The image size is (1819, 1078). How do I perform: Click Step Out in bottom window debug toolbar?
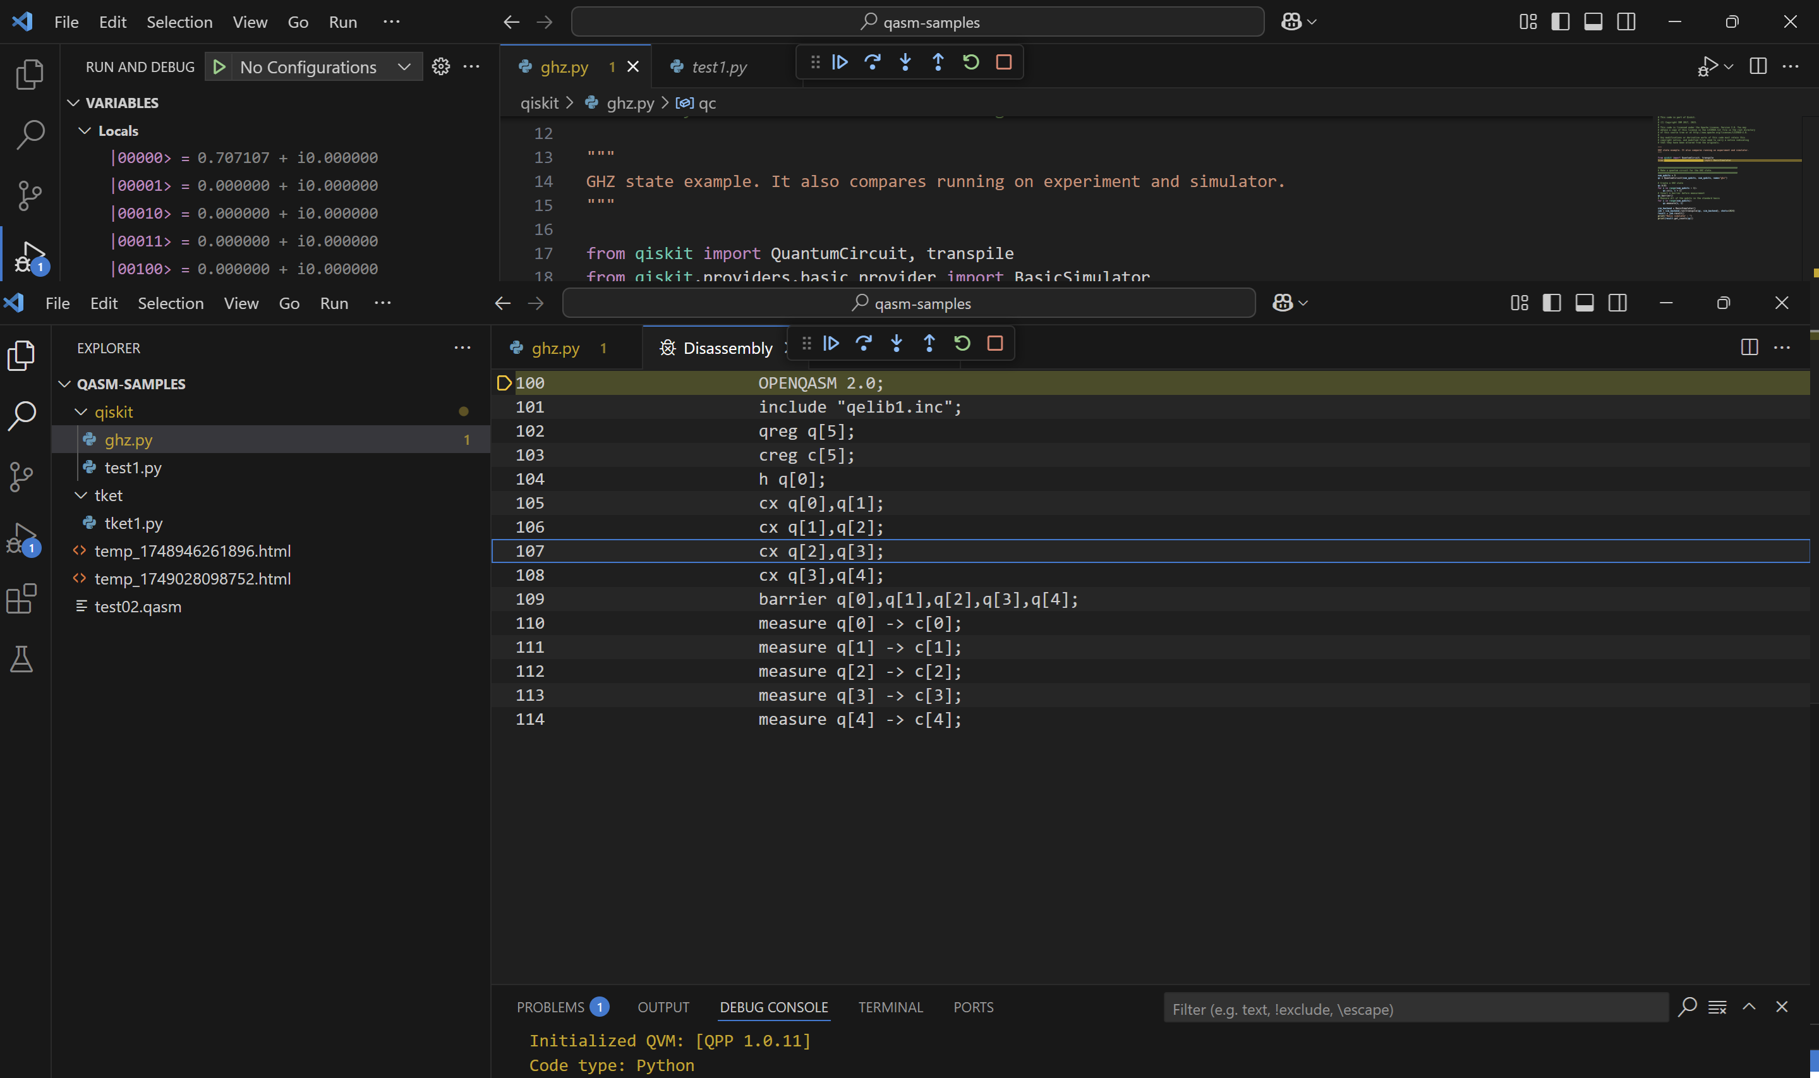[929, 343]
